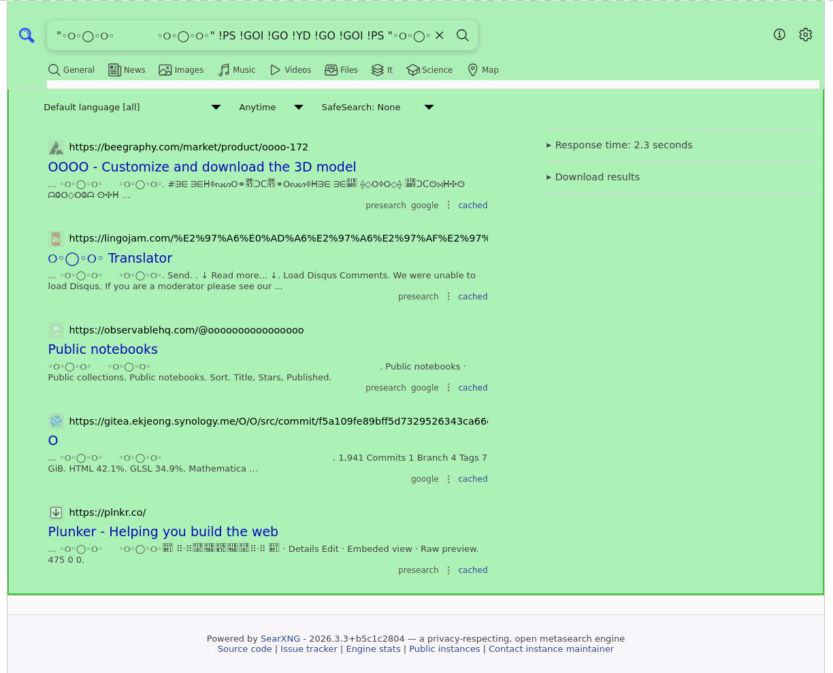This screenshot has width=833, height=673.
Task: Switch to the Images tab
Action: 181,70
